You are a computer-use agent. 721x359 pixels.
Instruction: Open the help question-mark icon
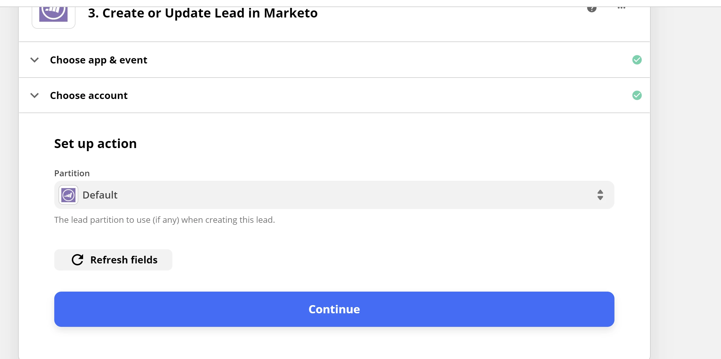pyautogui.click(x=592, y=8)
